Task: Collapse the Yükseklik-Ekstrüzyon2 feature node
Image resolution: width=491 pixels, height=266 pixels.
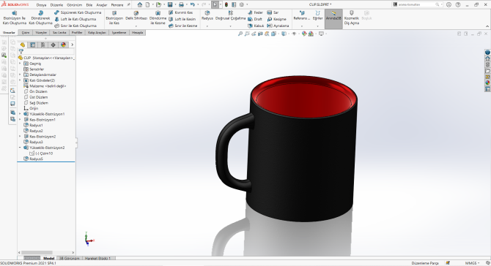Action: pyautogui.click(x=20, y=148)
